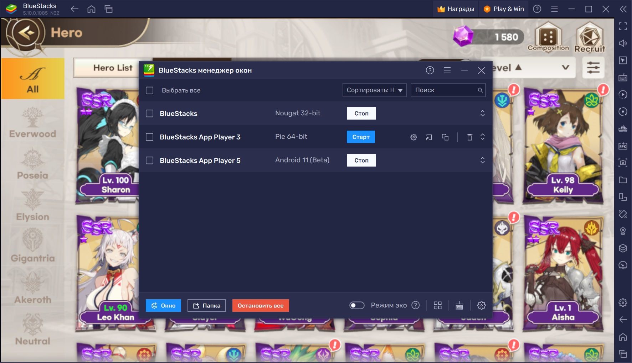Arrange instances with grid icon
Screen dimensions: 632x363
pyautogui.click(x=438, y=305)
